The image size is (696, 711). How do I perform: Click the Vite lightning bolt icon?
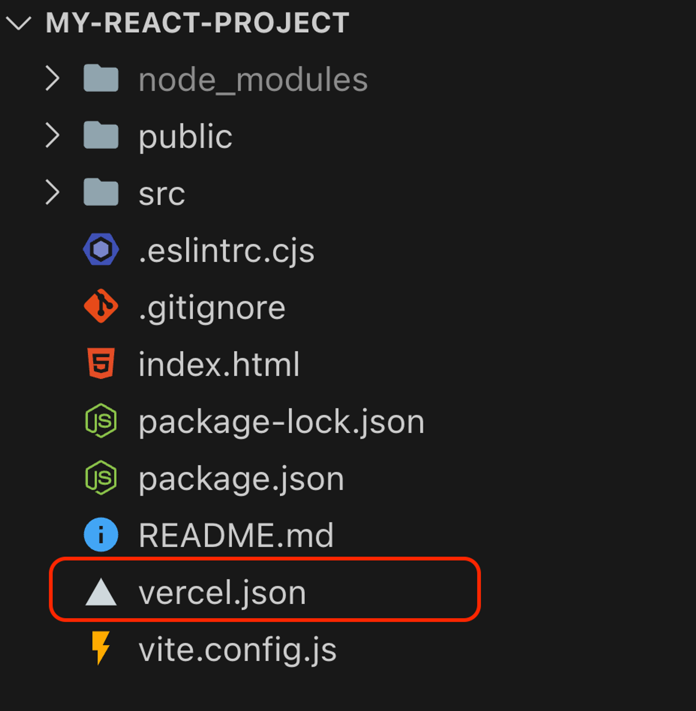[101, 648]
